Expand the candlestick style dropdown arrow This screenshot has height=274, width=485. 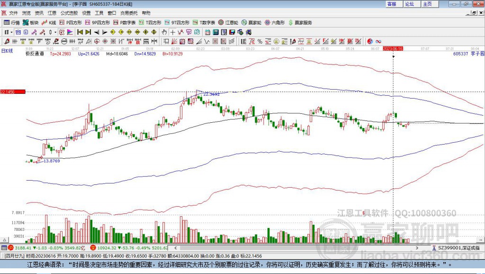pos(55,32)
